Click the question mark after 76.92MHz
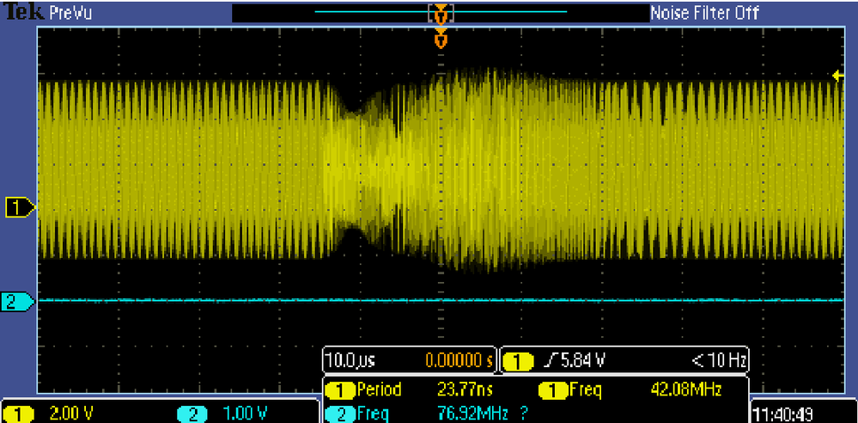This screenshot has height=423, width=858. 526,413
